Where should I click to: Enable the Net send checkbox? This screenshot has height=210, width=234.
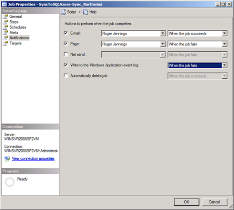point(66,54)
